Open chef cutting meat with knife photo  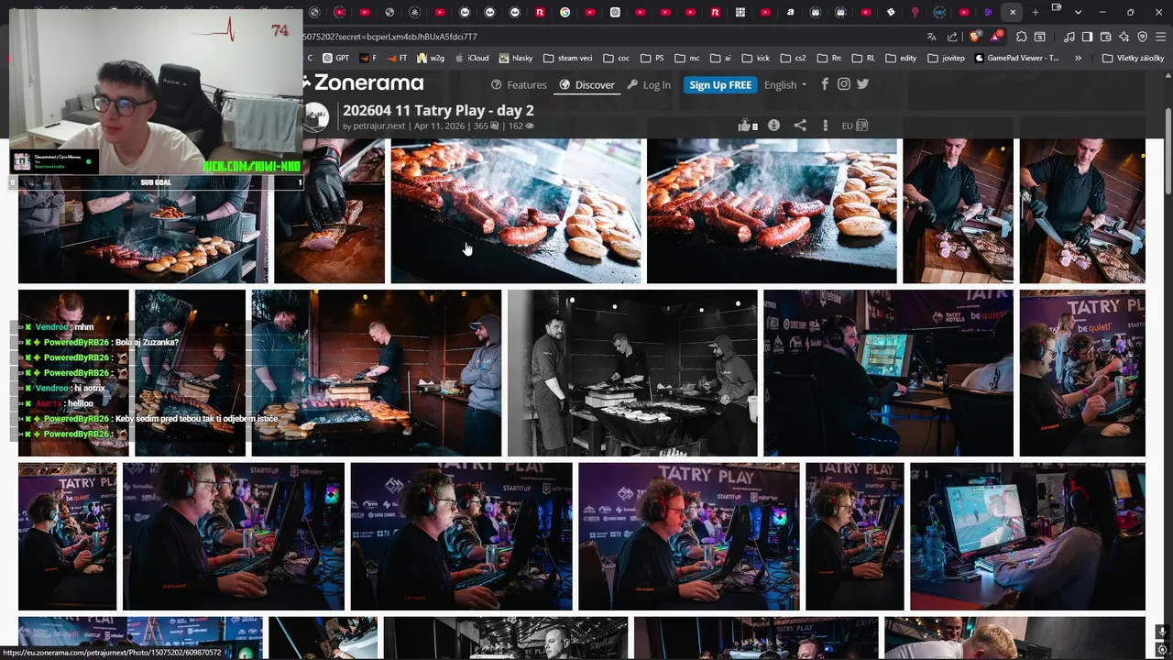pyautogui.click(x=1082, y=211)
